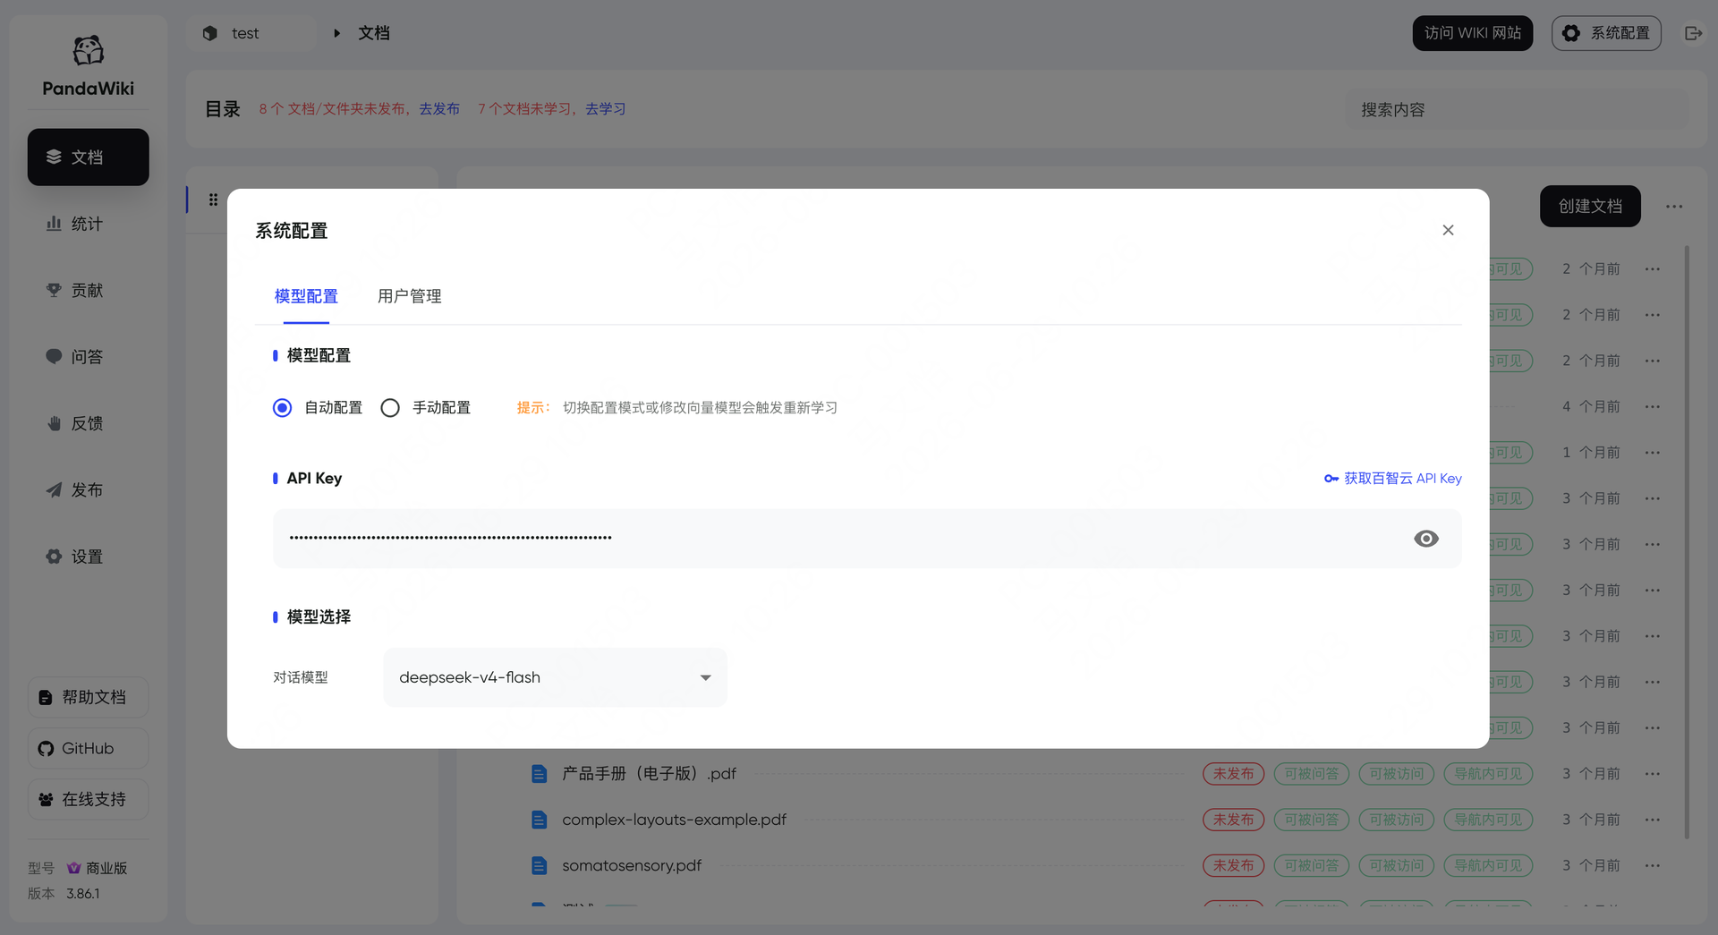The height and width of the screenshot is (935, 1718).
Task: Click 去发布 link in header
Action: [439, 109]
